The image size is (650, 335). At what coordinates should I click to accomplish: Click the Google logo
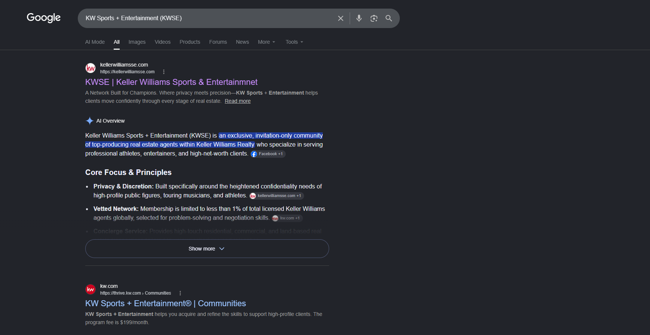[44, 18]
